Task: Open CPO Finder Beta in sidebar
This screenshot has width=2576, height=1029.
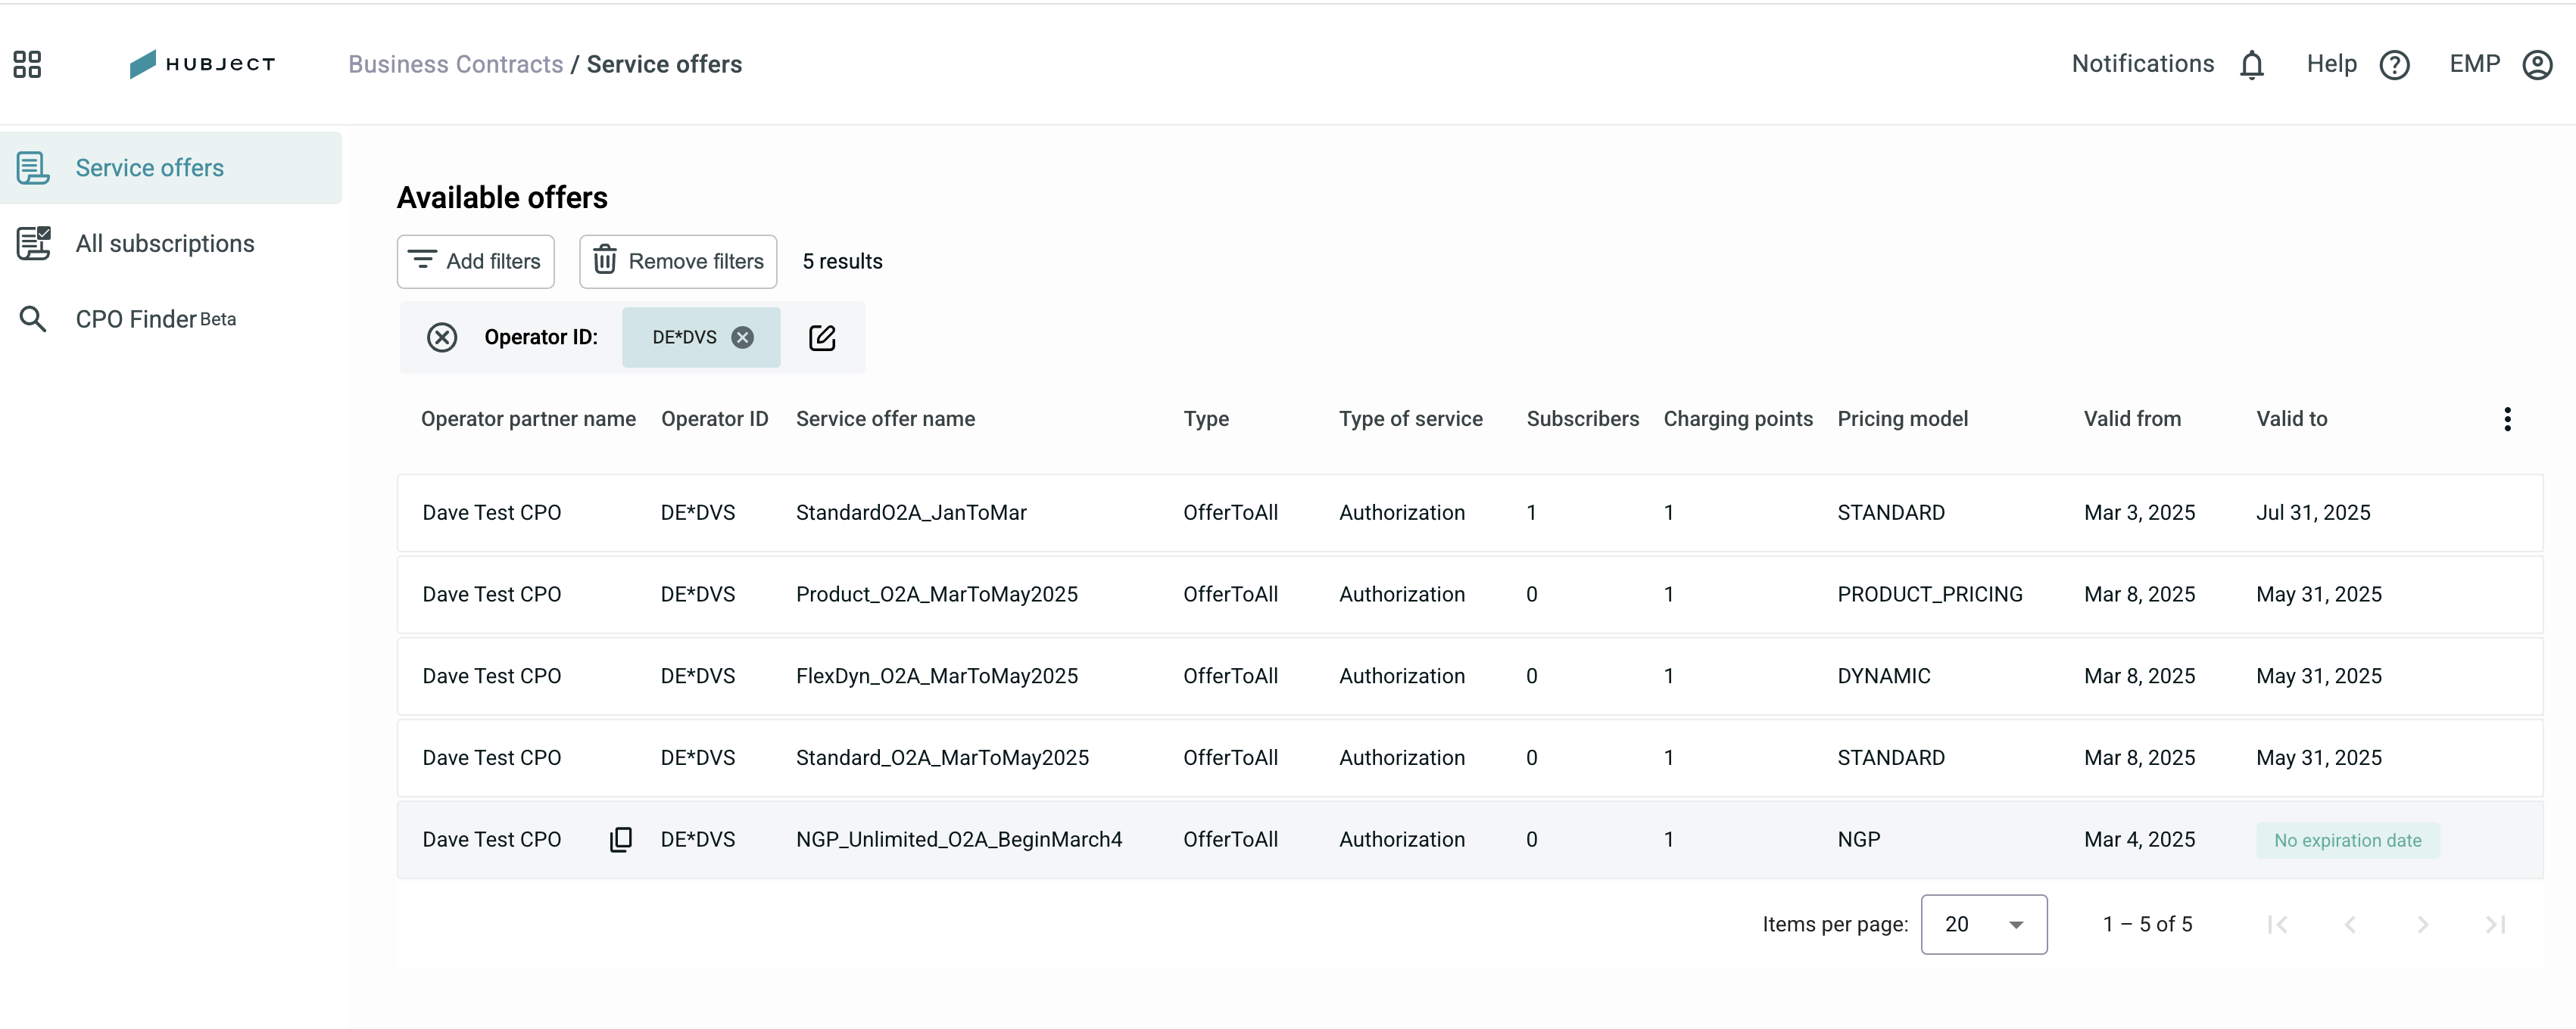Action: [156, 320]
